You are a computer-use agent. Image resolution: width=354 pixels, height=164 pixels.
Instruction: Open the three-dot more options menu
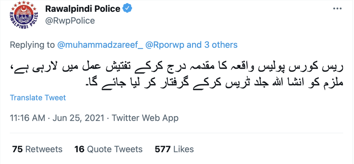coord(337,9)
